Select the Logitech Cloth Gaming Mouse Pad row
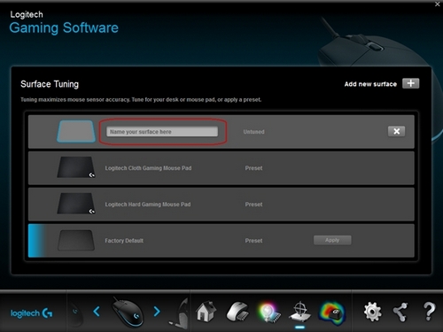Image resolution: width=443 pixels, height=332 pixels. (x=221, y=168)
